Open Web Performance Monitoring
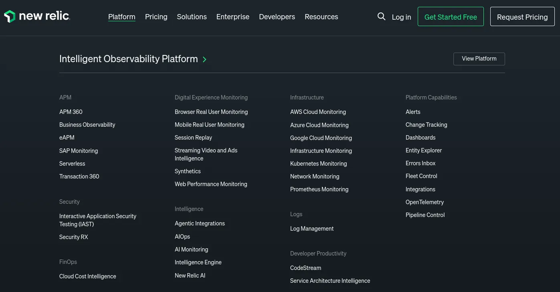Image resolution: width=560 pixels, height=292 pixels. coord(211,184)
